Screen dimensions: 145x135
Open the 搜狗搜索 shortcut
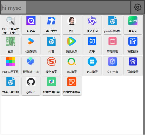51,66
